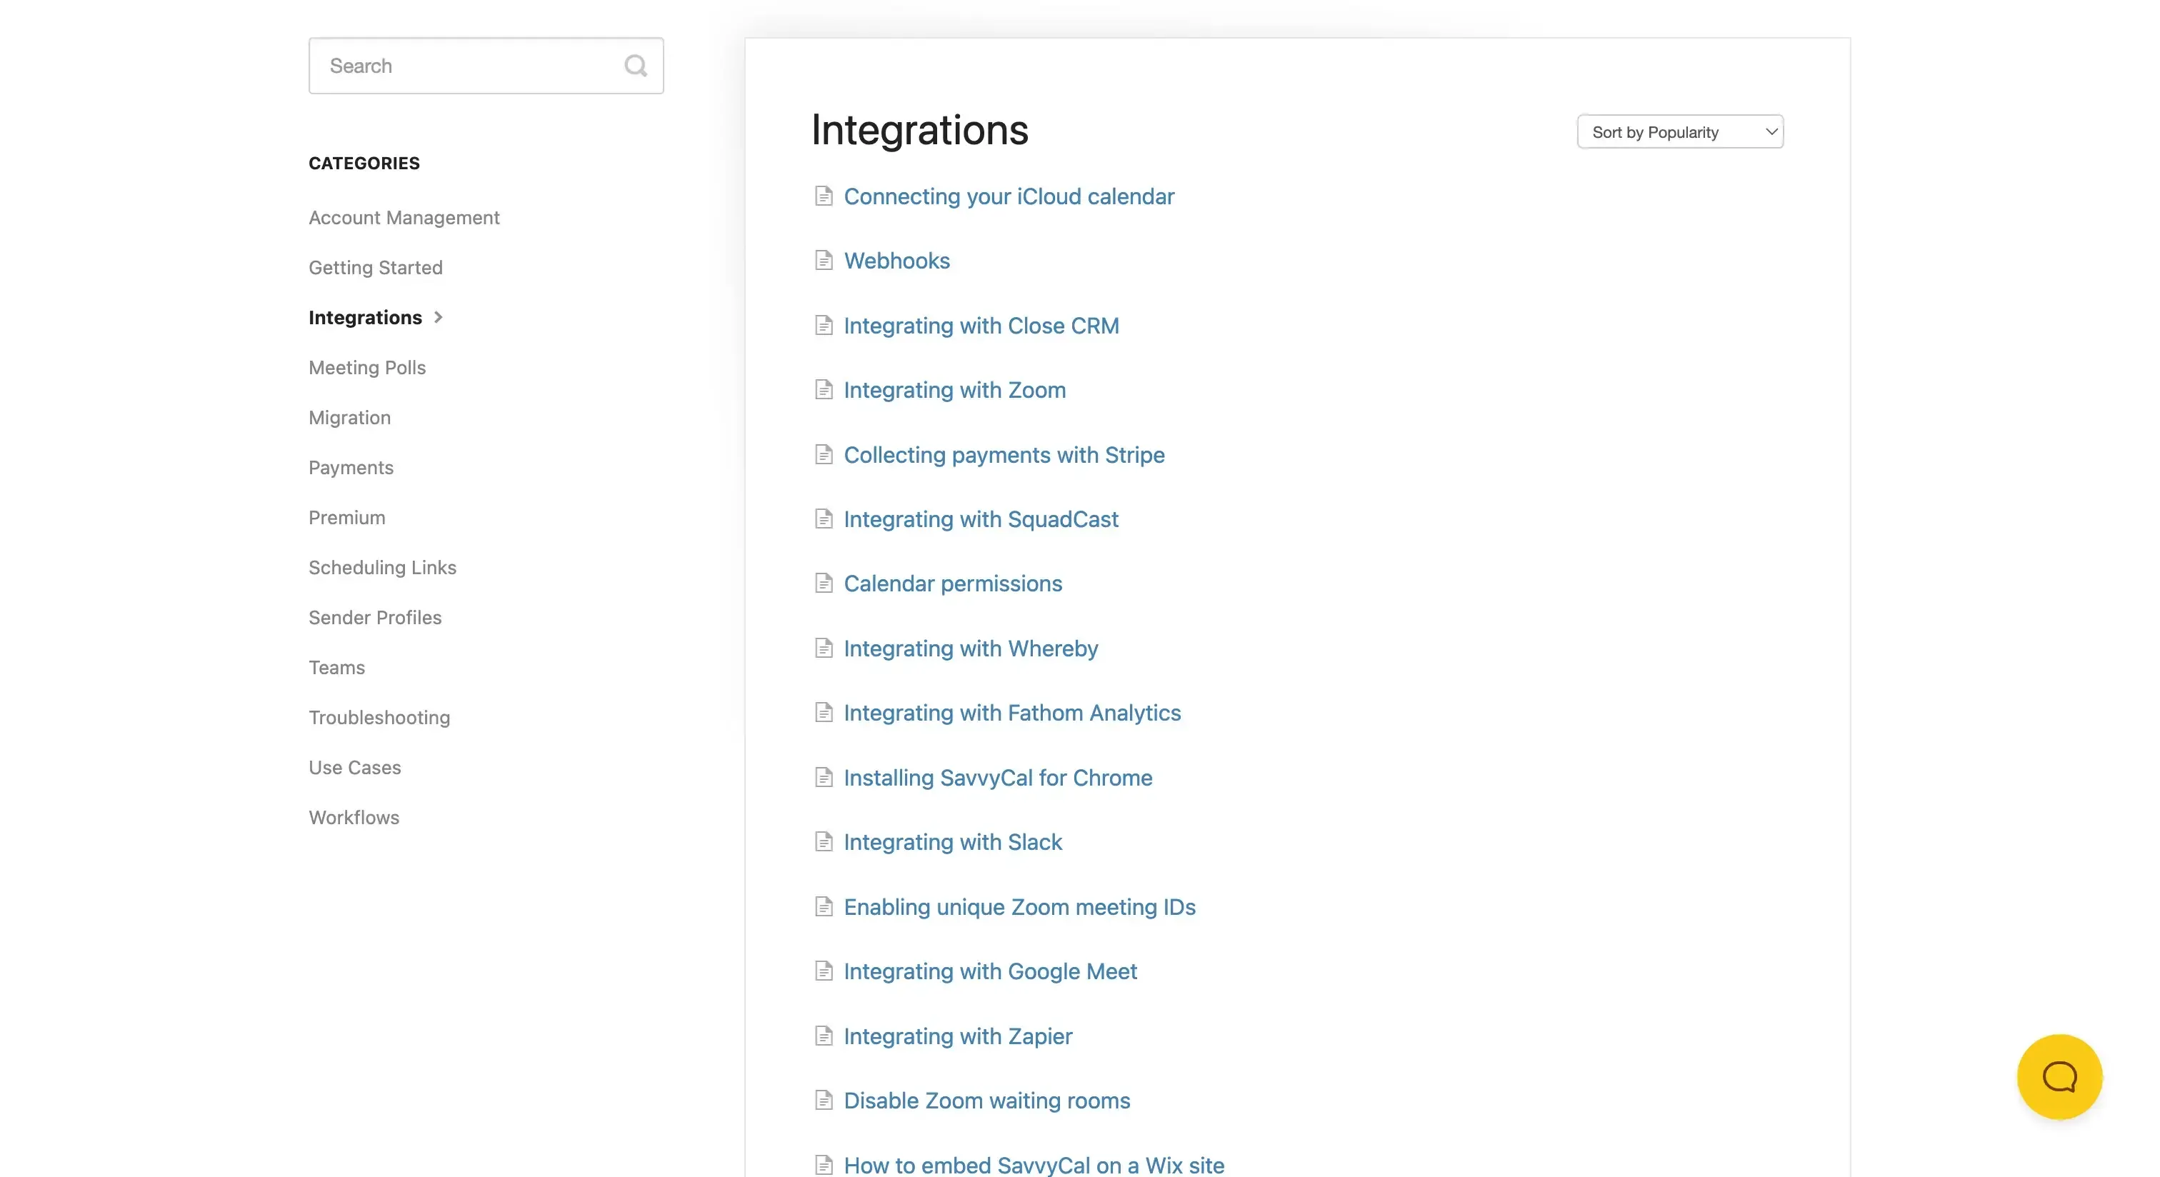The width and height of the screenshot is (2160, 1177).
Task: Open the Sort by Popularity dropdown
Action: point(1679,131)
